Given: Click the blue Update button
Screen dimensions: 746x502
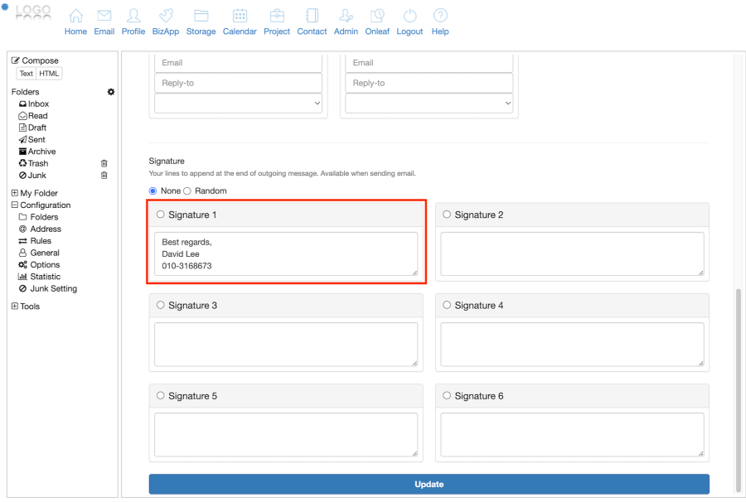Looking at the screenshot, I should 429,485.
